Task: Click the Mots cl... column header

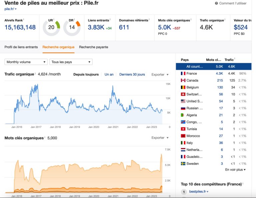Action: (214, 60)
